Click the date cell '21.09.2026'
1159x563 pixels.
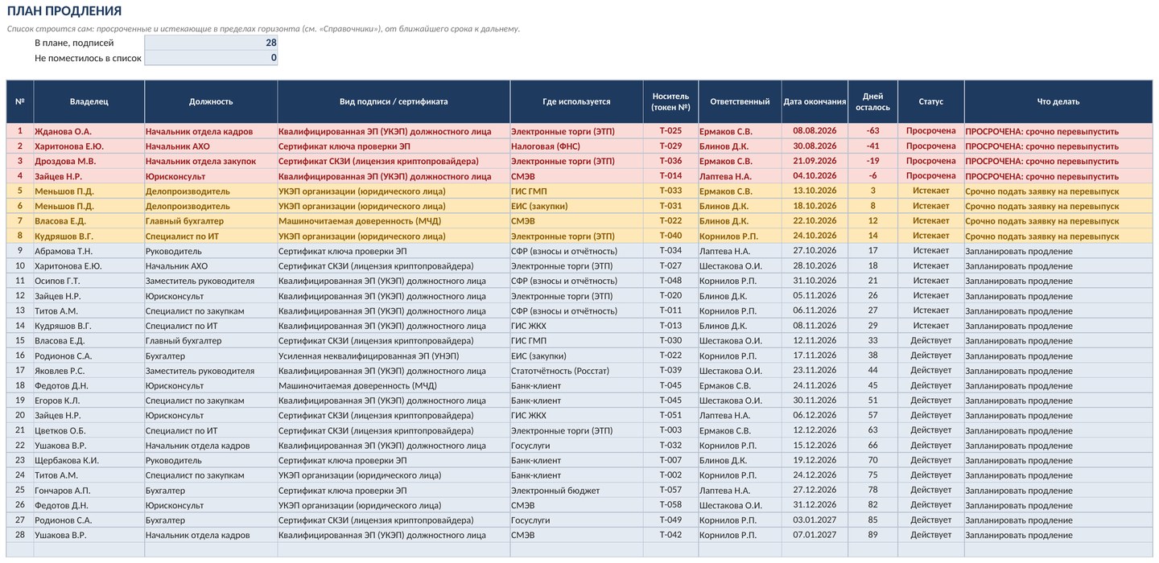point(815,161)
